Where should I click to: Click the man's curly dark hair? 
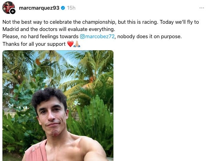48,96
